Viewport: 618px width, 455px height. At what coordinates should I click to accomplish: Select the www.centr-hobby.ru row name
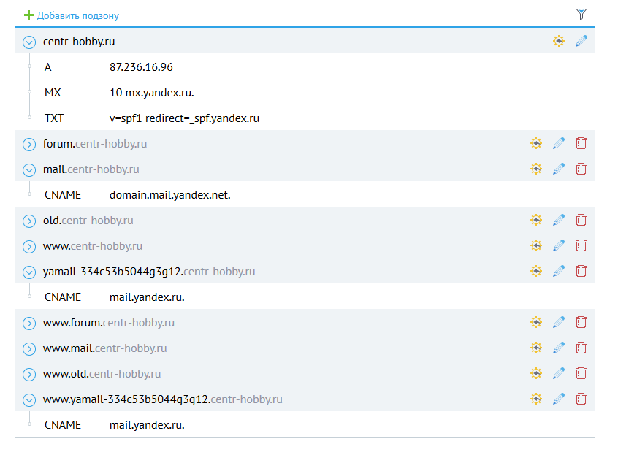(93, 246)
